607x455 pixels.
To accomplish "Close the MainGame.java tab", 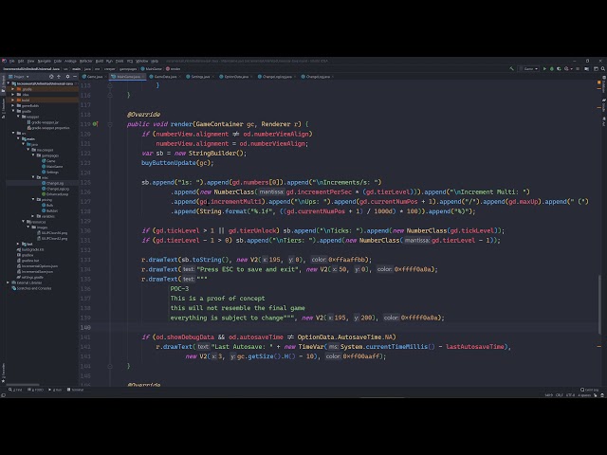I will [x=143, y=77].
